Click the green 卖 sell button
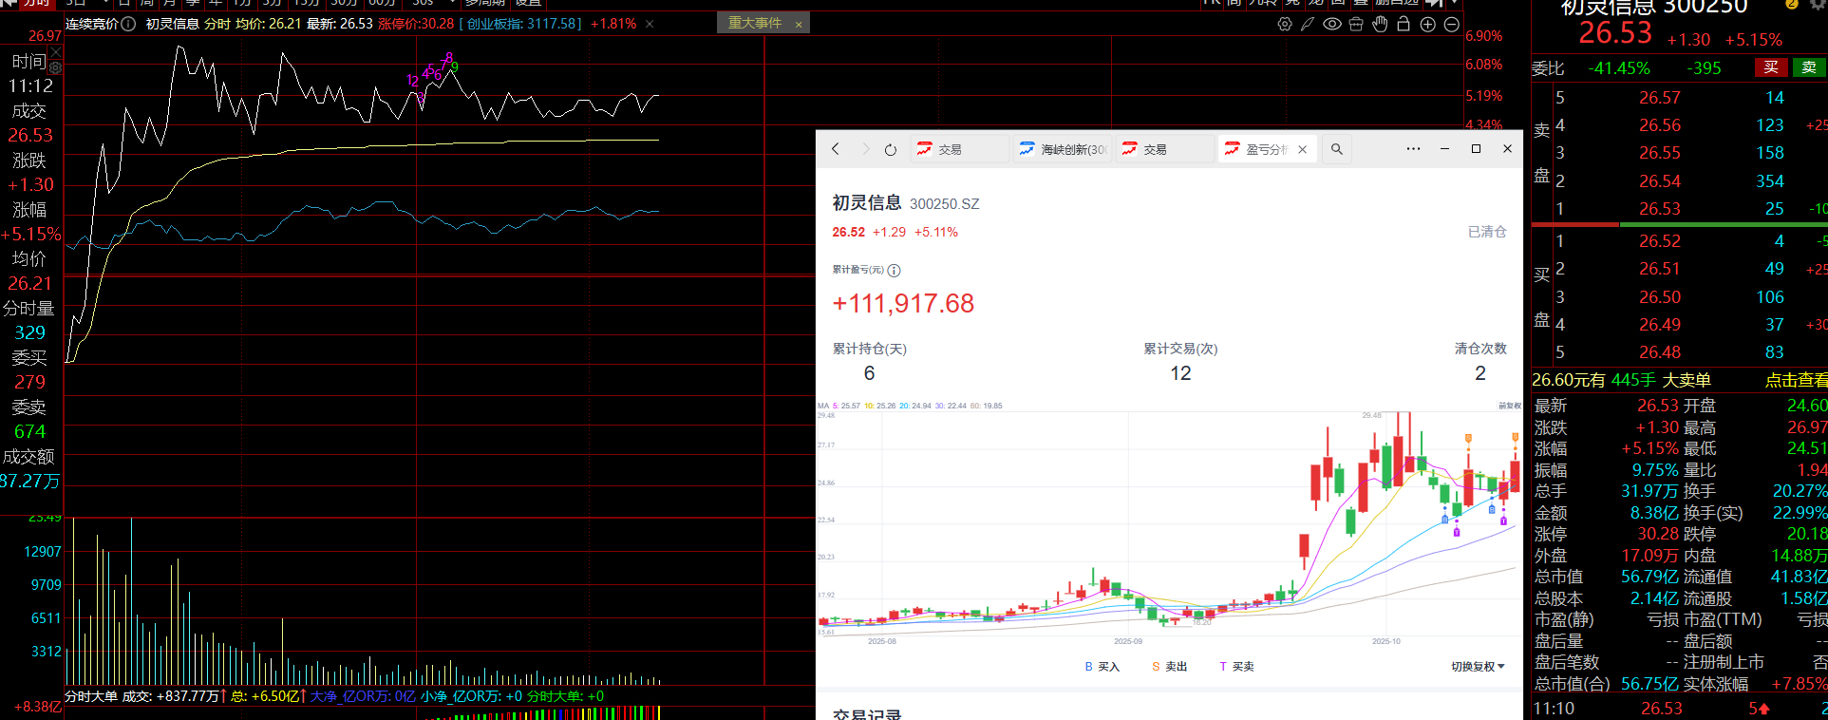 click(1809, 67)
